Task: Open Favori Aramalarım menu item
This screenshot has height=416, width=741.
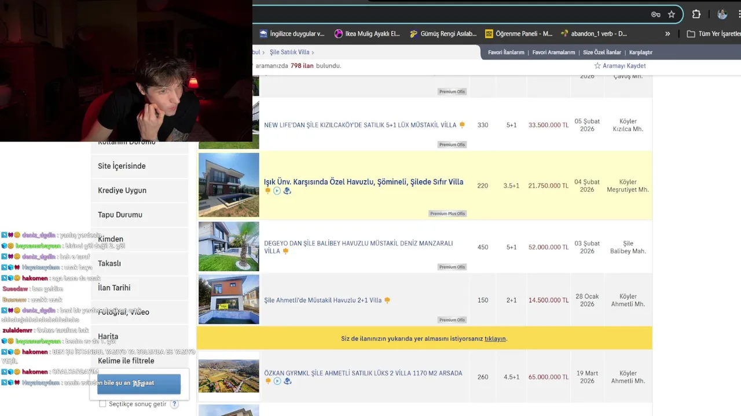Action: pos(553,53)
